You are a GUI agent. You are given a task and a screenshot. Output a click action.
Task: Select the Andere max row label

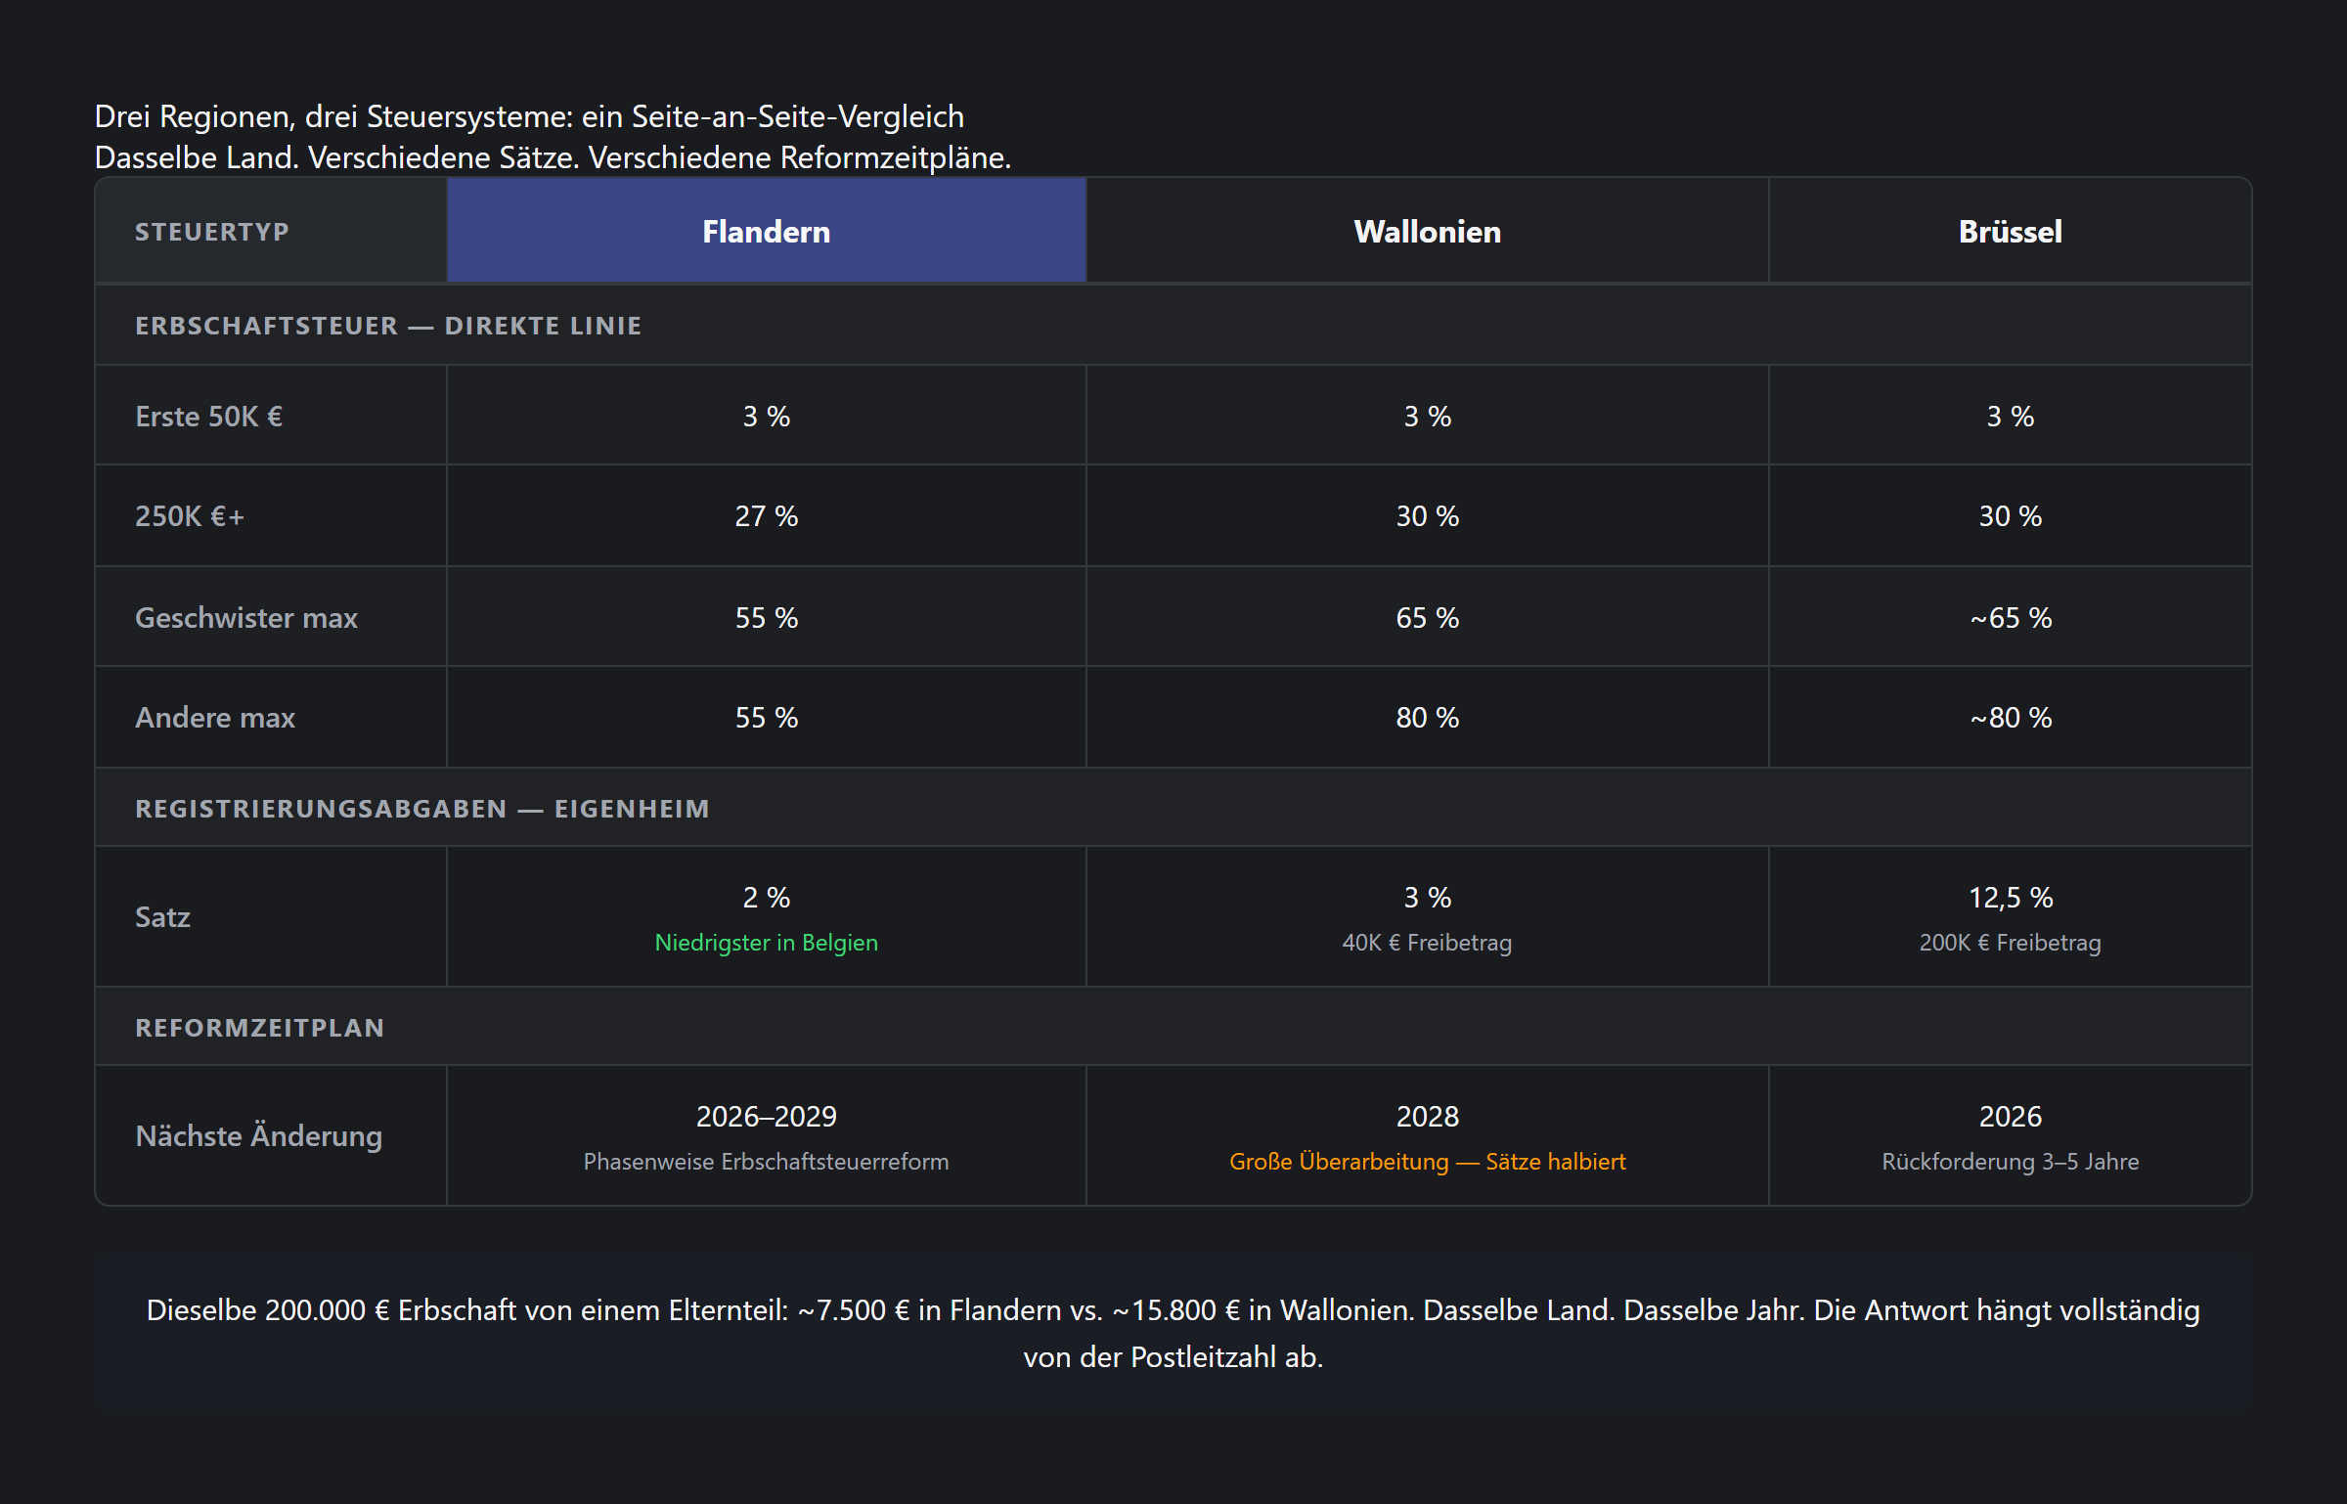point(215,718)
